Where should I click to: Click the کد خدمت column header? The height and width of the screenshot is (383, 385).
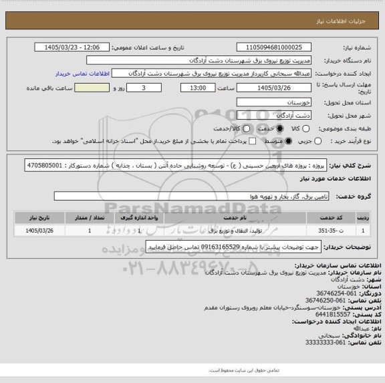[x=331, y=218]
